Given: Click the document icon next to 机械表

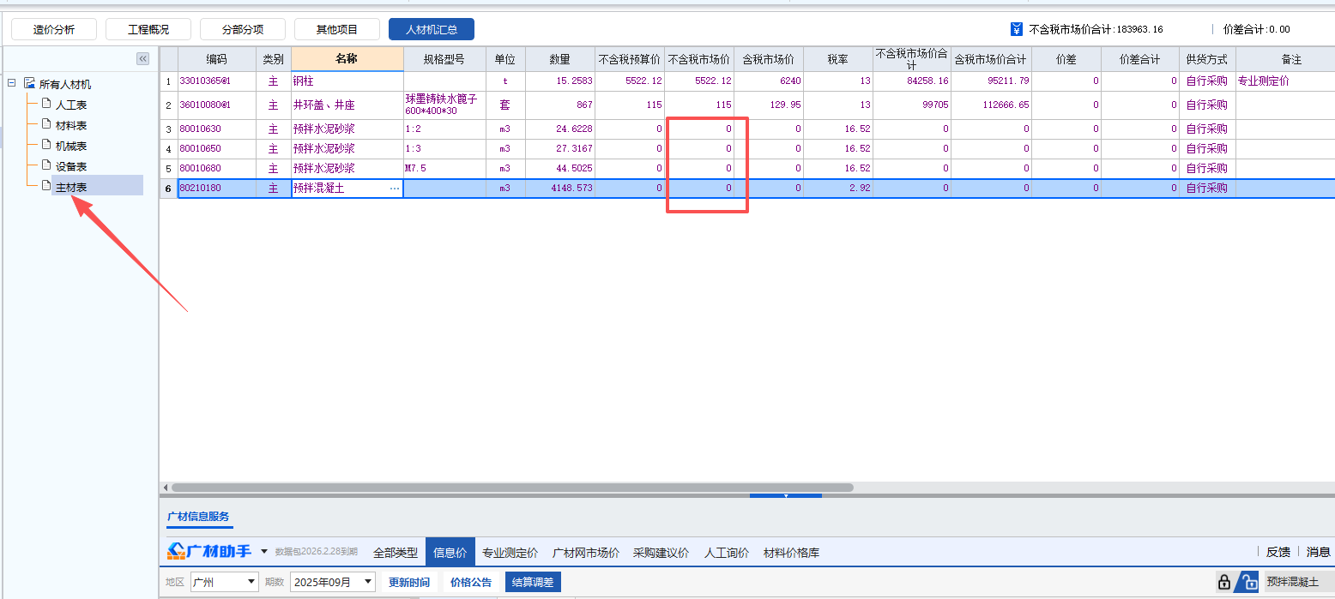Looking at the screenshot, I should (46, 146).
